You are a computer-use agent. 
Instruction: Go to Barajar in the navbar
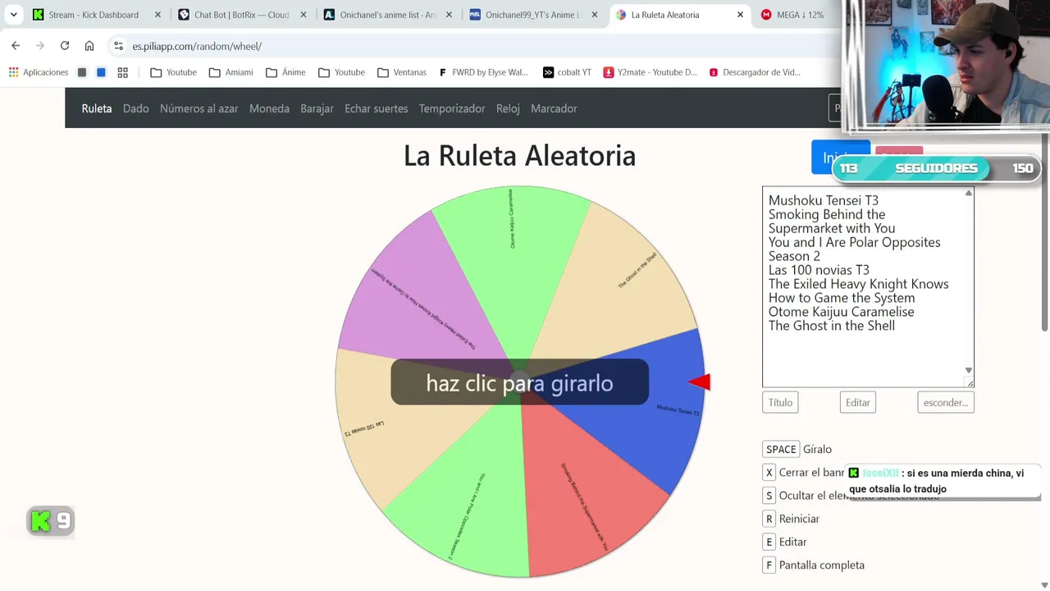coord(317,108)
